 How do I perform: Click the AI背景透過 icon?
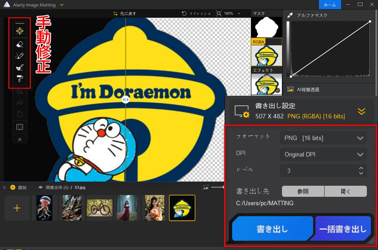(290, 90)
